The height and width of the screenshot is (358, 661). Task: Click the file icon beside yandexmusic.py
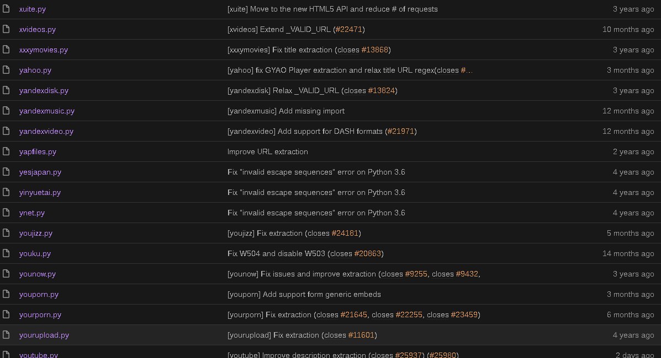[x=6, y=111]
